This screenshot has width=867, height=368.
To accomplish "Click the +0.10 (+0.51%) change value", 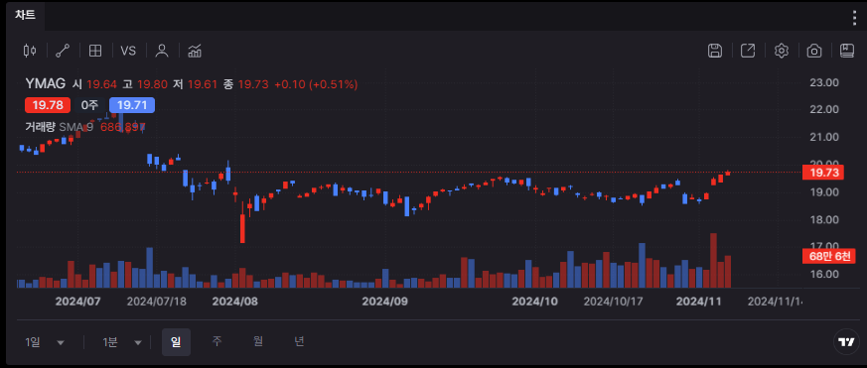I will (x=316, y=84).
